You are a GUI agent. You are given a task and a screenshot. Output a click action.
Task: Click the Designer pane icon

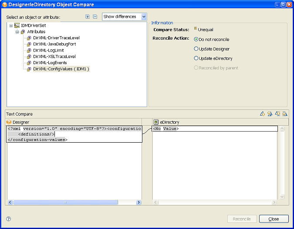(x=9, y=122)
